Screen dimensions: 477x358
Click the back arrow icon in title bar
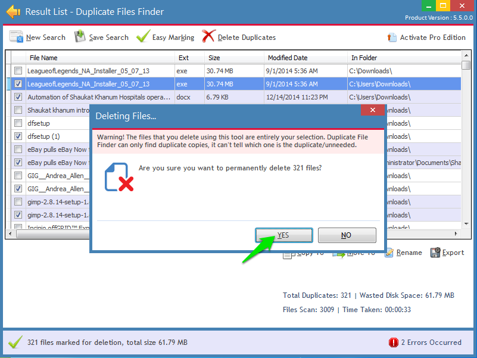coord(13,12)
